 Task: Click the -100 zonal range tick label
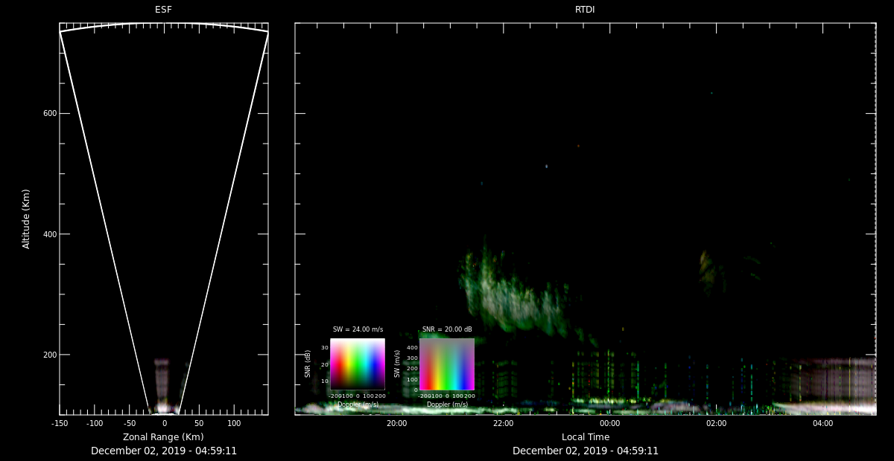click(95, 423)
